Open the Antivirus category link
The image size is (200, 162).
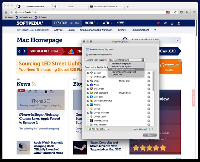click(x=59, y=30)
